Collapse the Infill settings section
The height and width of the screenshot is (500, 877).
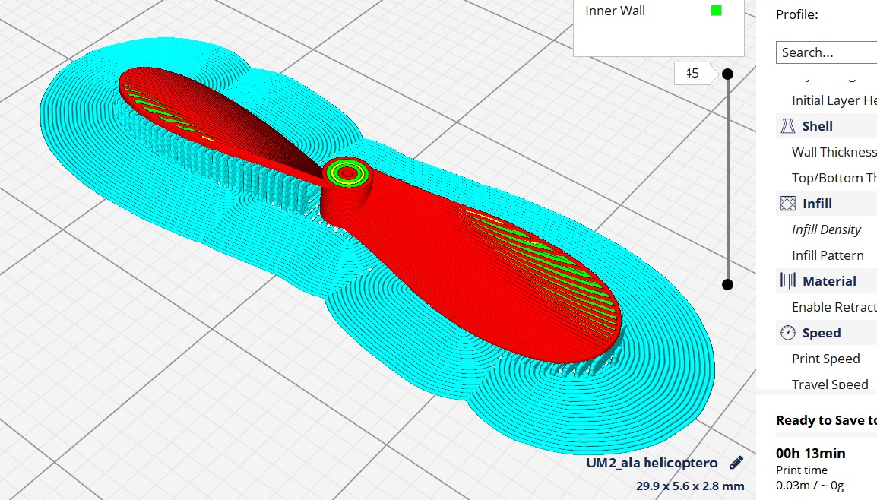click(827, 204)
